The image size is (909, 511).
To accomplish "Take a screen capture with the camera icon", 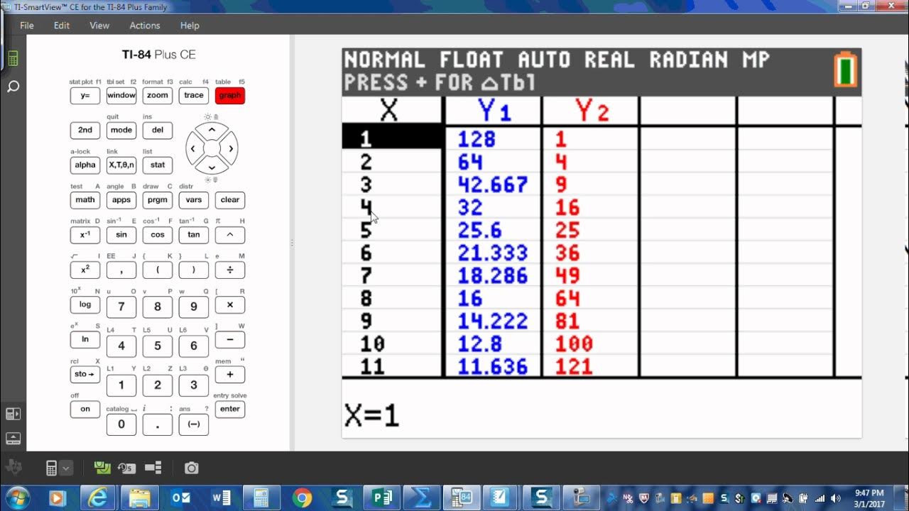I will 191,468.
